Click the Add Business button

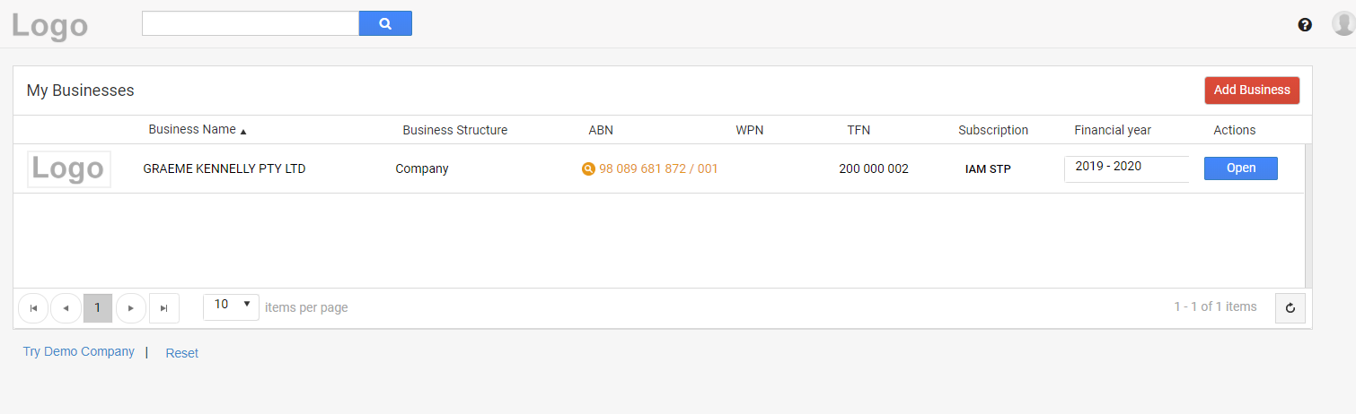[x=1252, y=90]
